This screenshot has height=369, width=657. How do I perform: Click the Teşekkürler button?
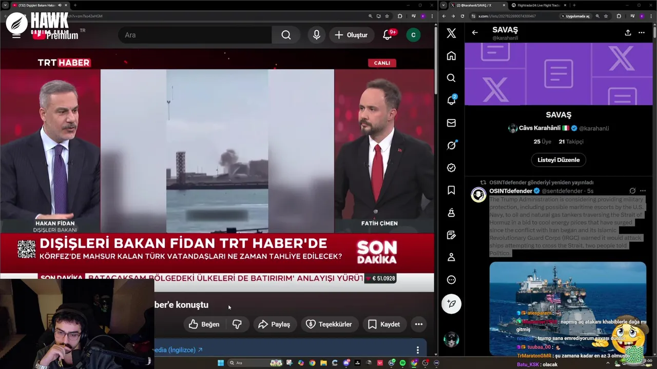[329, 324]
